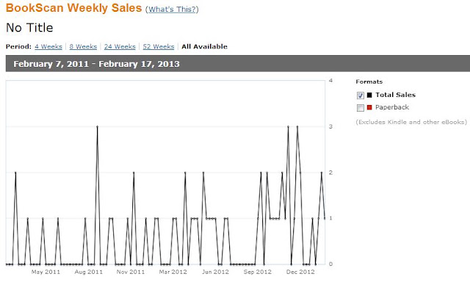Click the date range header bar
470x285 pixels.
(238, 63)
